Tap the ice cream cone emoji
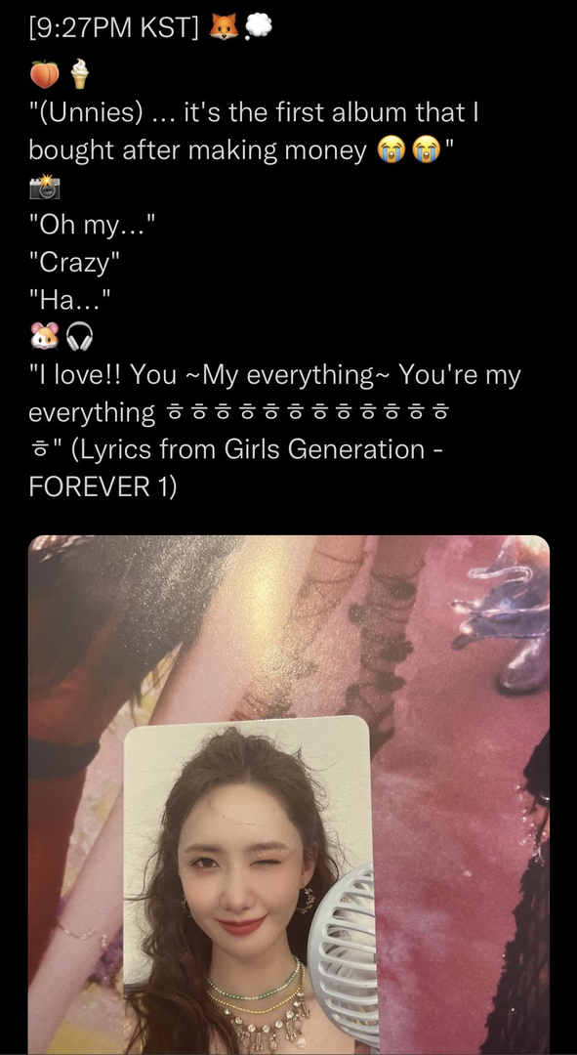The image size is (577, 1055). click(x=79, y=74)
